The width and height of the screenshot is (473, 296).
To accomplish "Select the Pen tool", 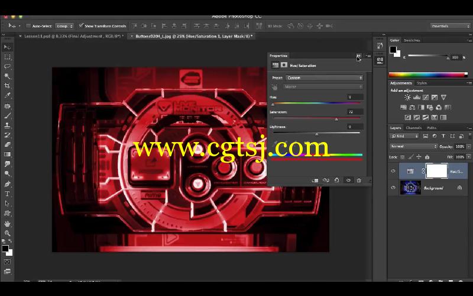I will (x=7, y=184).
